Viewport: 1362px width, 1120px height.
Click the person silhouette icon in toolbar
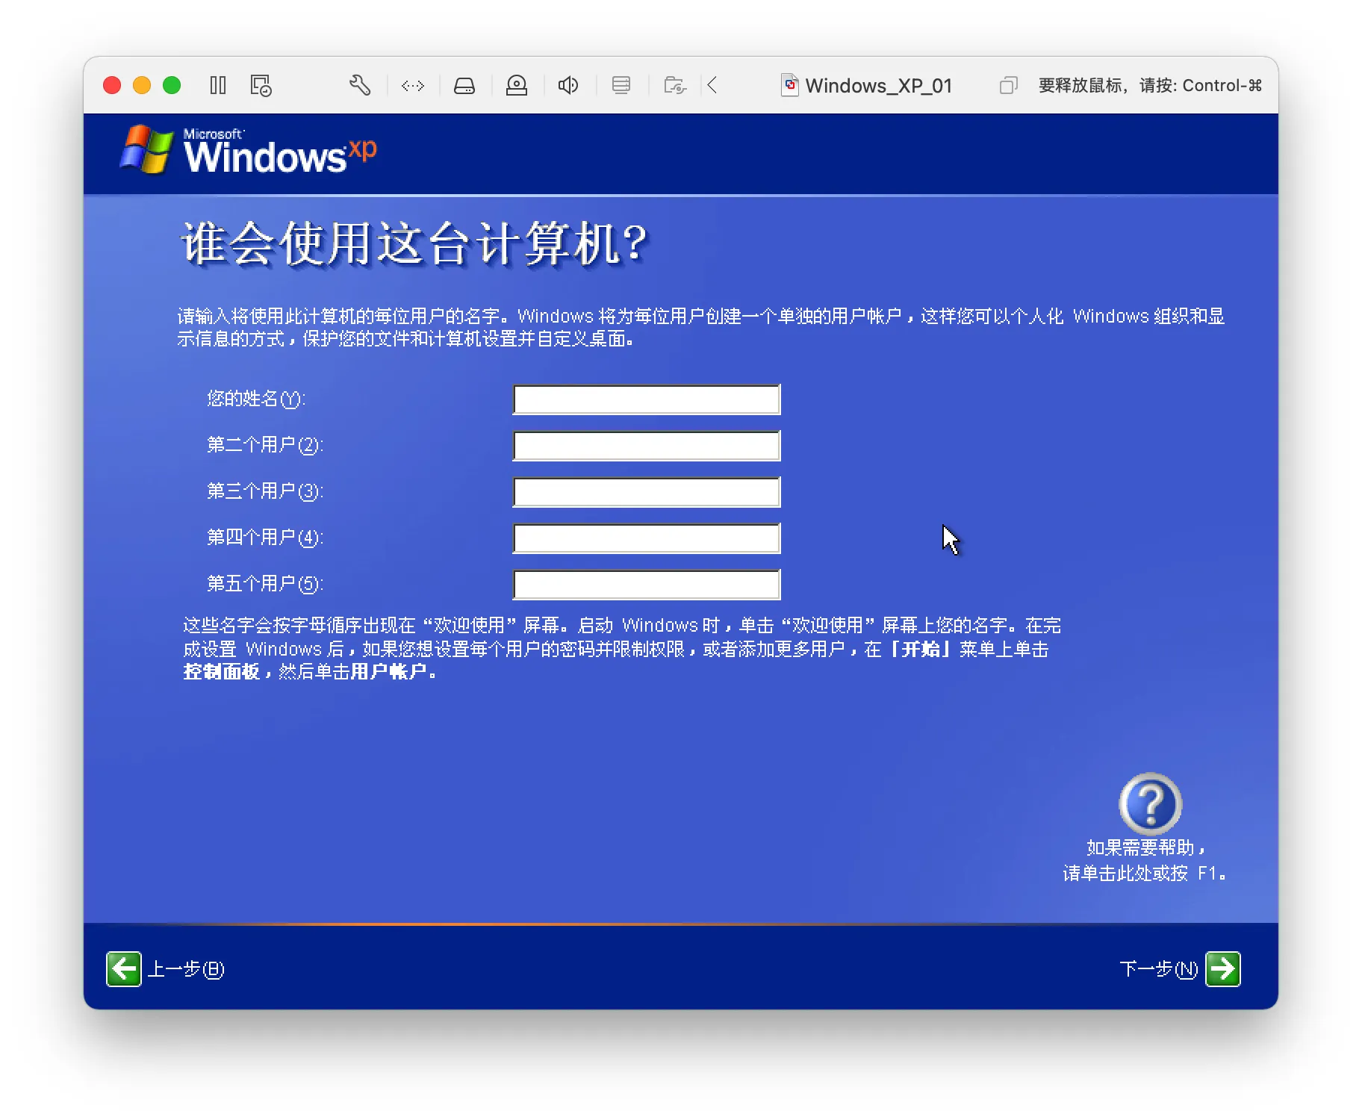click(x=517, y=86)
